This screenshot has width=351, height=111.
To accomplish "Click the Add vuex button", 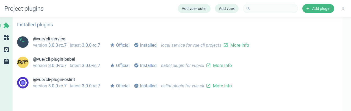I will click(x=227, y=9).
